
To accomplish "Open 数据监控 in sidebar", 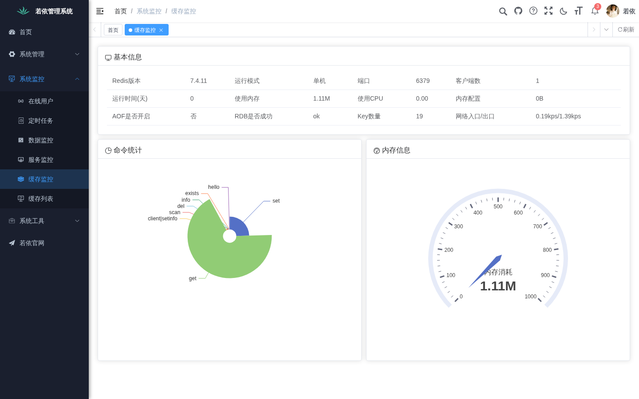I will click(44, 140).
